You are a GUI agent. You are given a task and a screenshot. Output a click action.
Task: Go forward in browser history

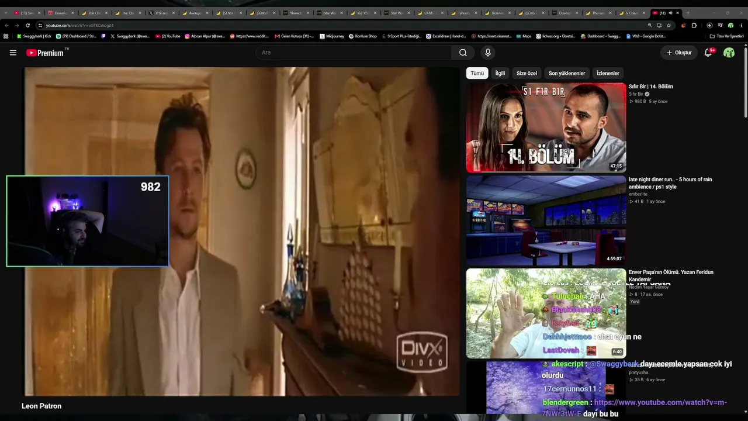pos(17,26)
